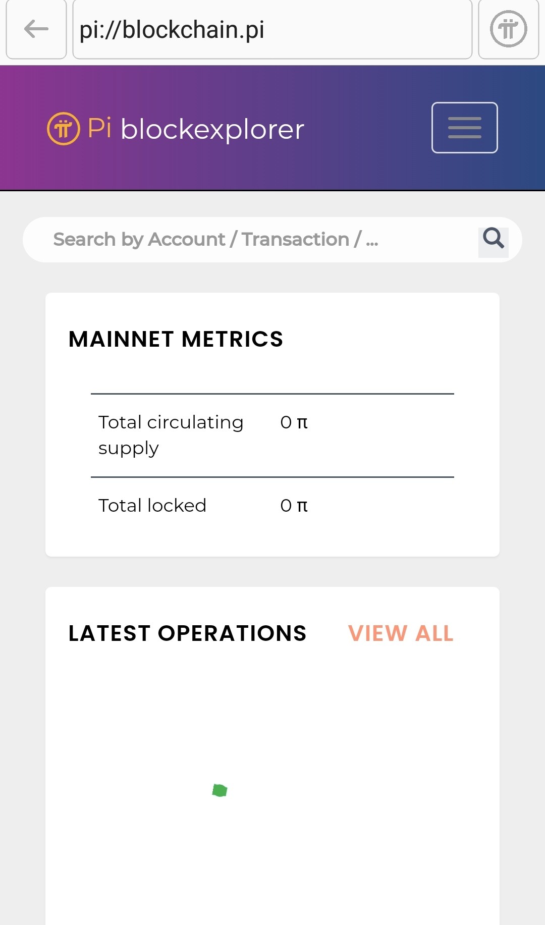This screenshot has height=925, width=545.
Task: Click the orange Pi coin logo in the header
Action: click(x=64, y=129)
